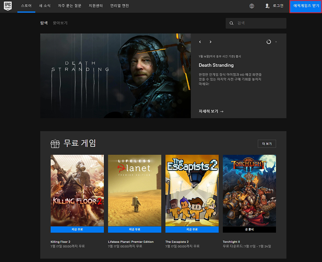Open the Torchlight II cover art
The height and width of the screenshot is (262, 322).
(x=249, y=190)
